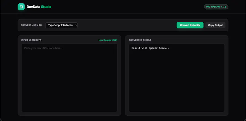Image resolution: width=246 pixels, height=121 pixels.
Task: Click the PRO EDITION v1.0 badge
Action: [x=216, y=7]
